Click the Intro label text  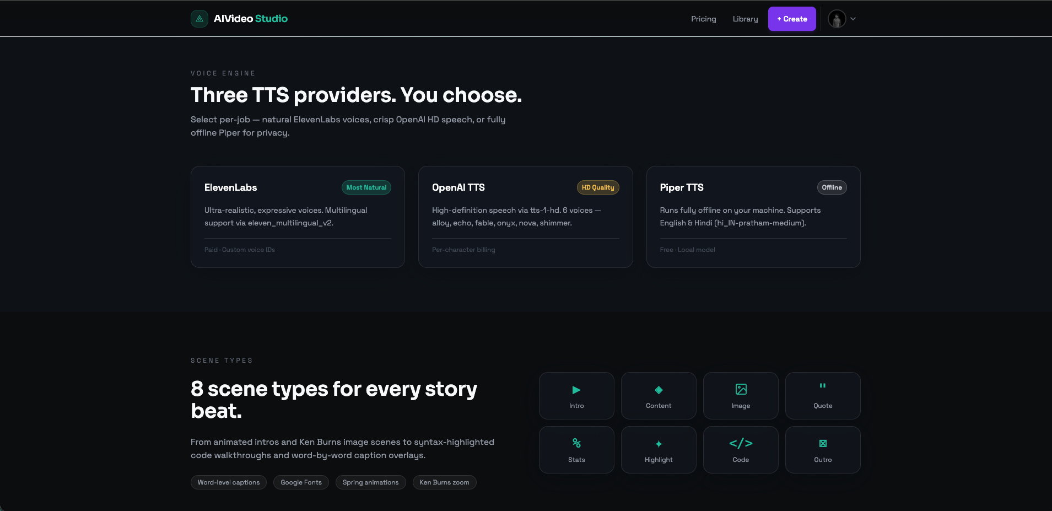click(576, 406)
